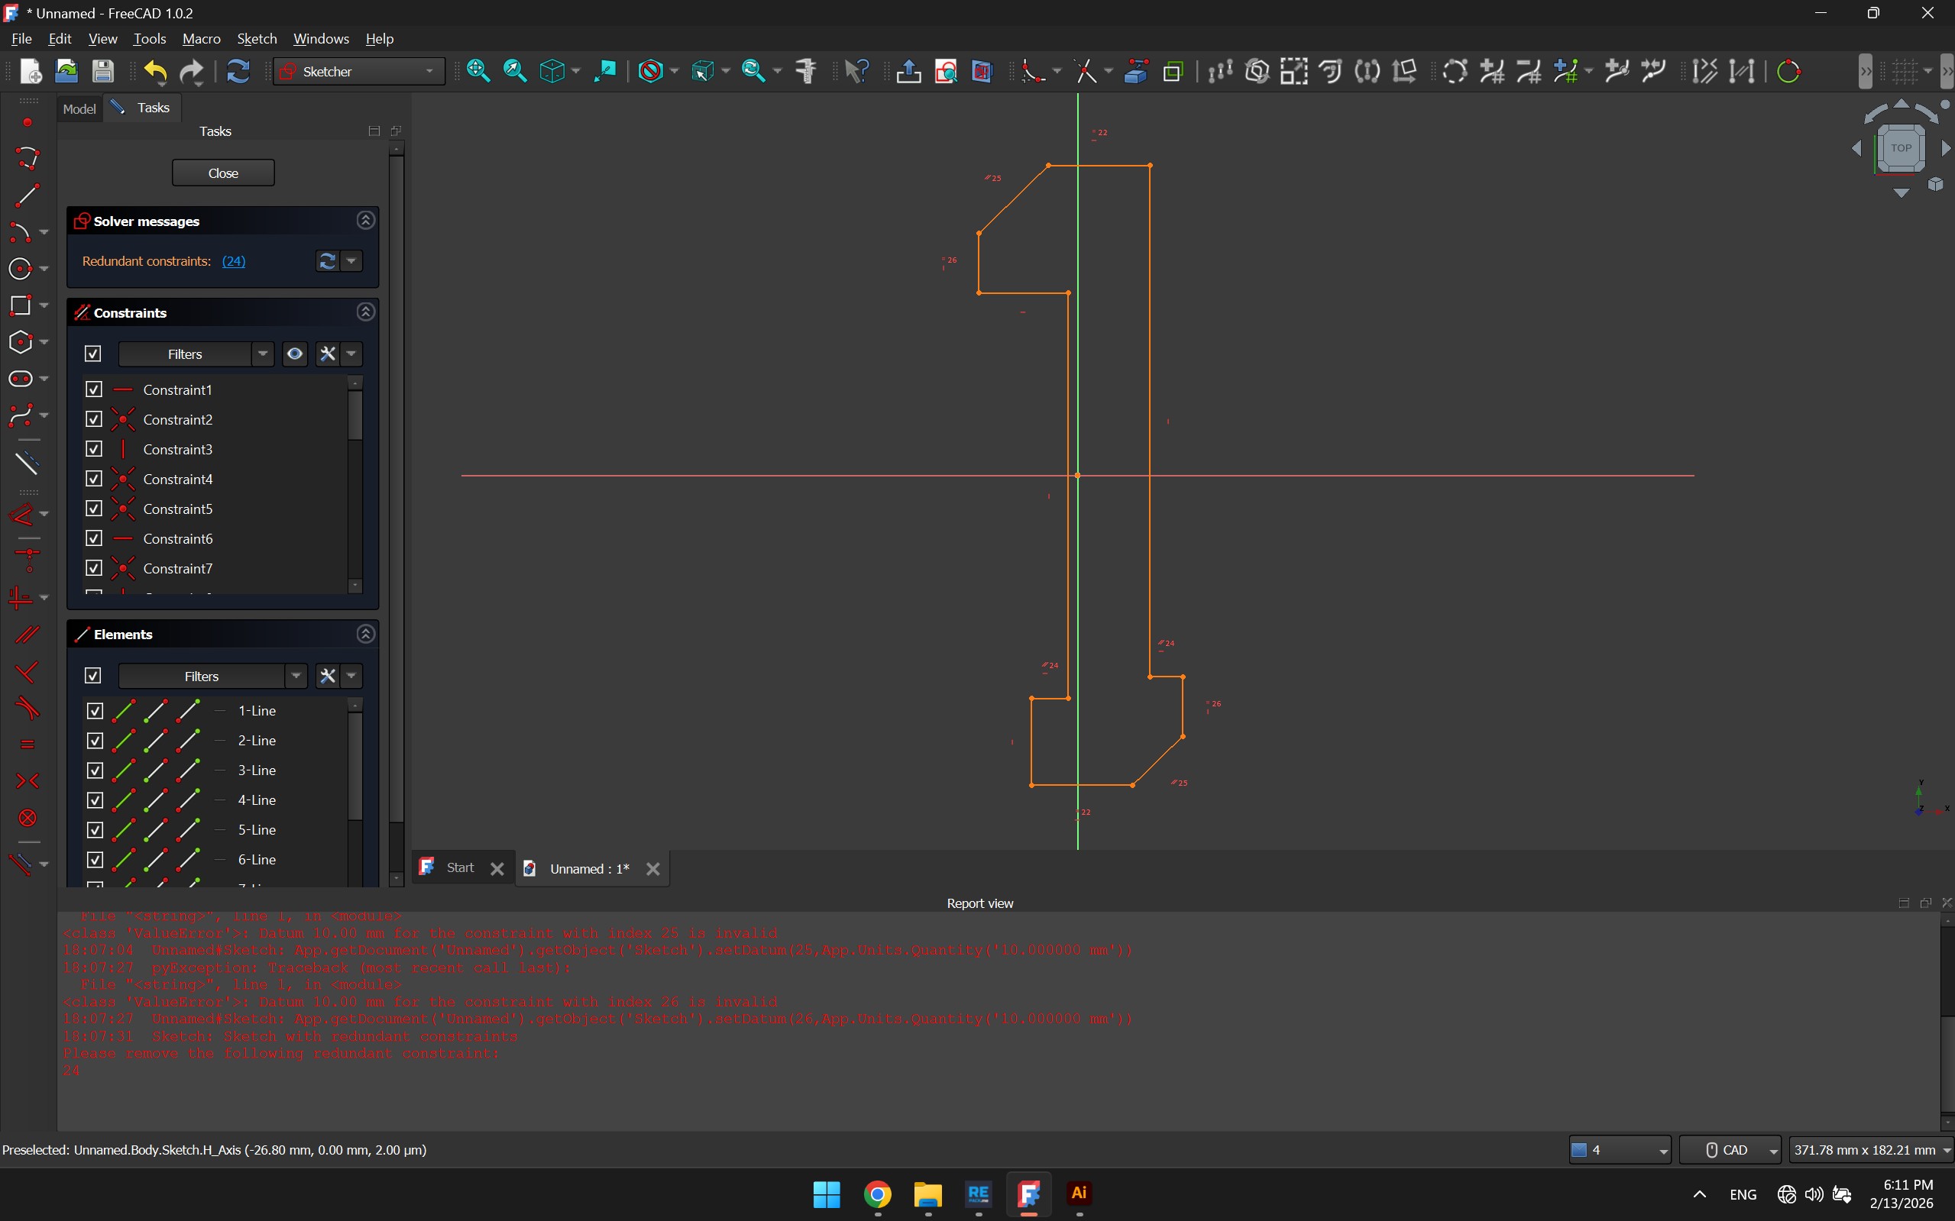The width and height of the screenshot is (1955, 1221).
Task: Toggle the Elements filter master checkbox
Action: point(93,676)
